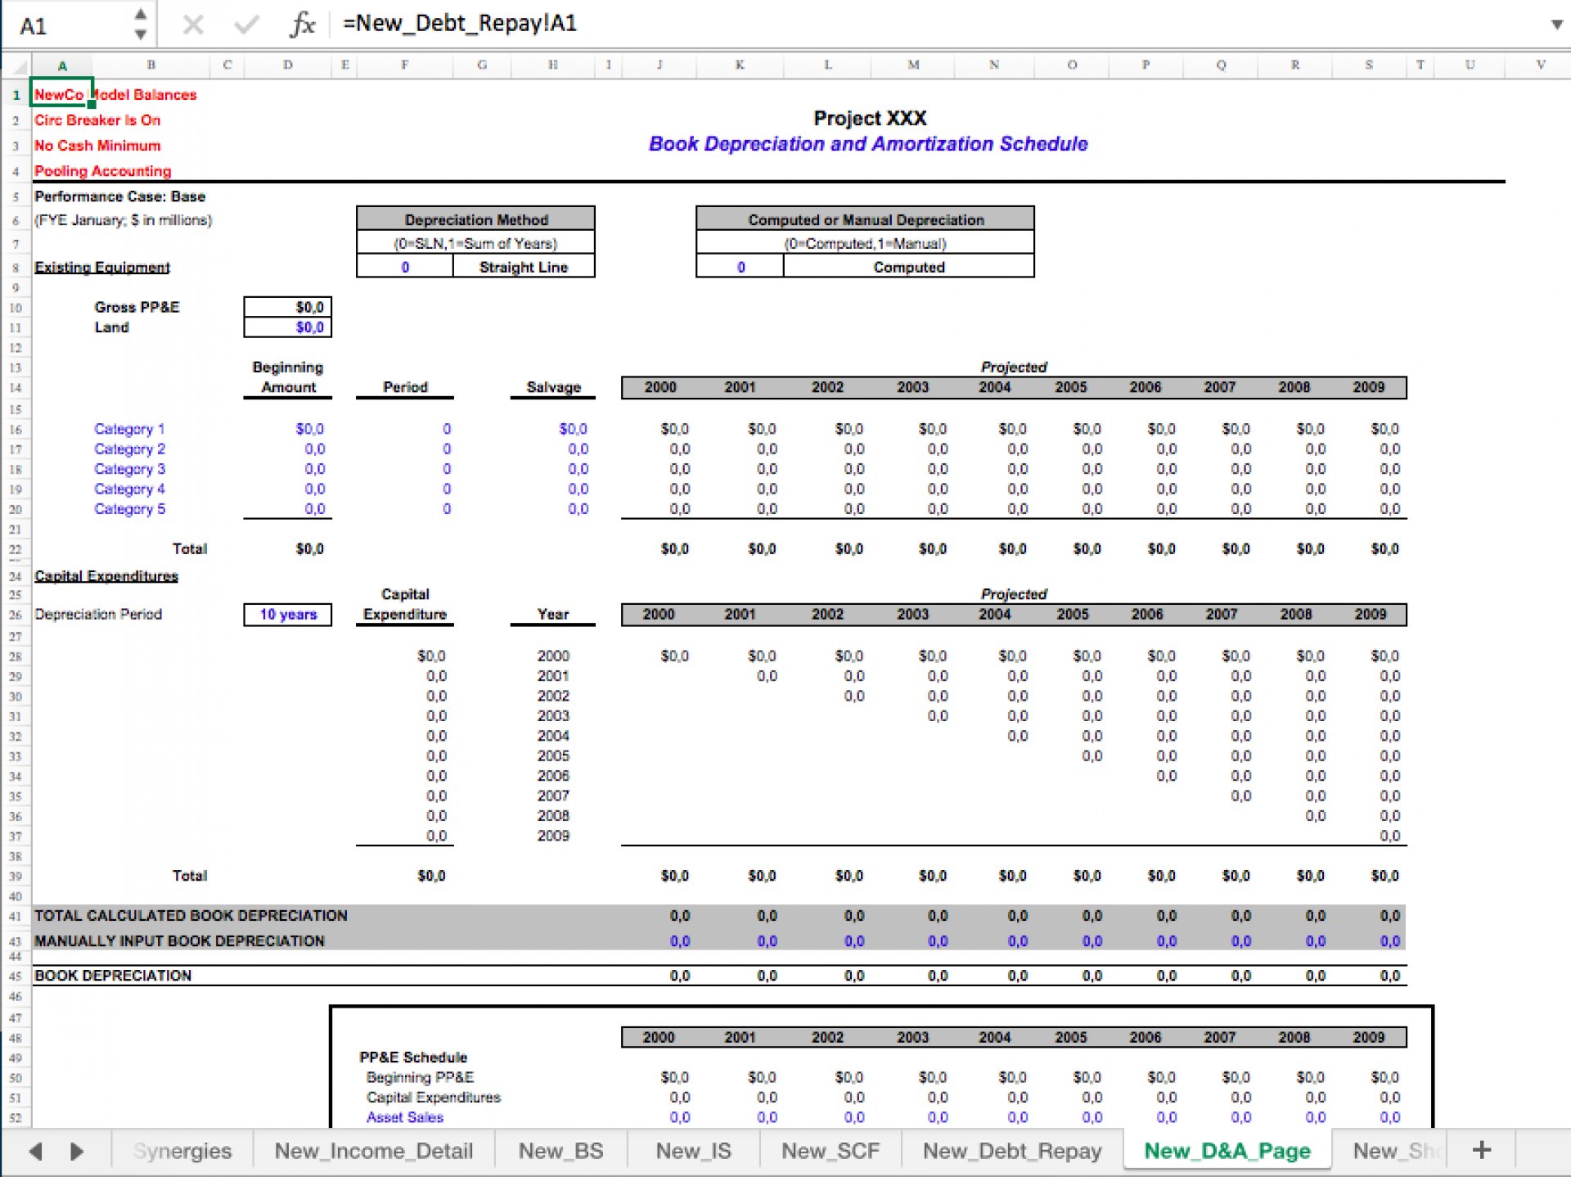Click the Project XXX title
Viewport: 1571px width, 1177px height.
coord(870,119)
